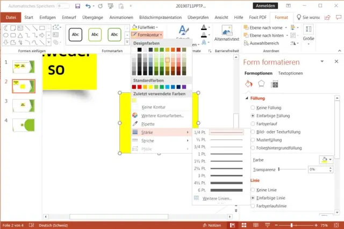Choose Keine Linie radio button
The image size is (344, 229).
pos(253,190)
